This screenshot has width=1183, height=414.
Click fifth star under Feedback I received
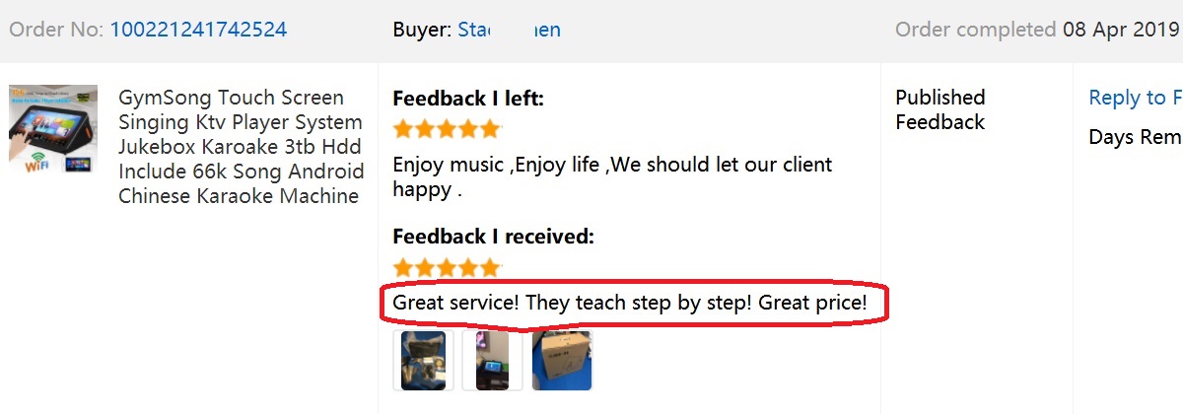[x=490, y=268]
